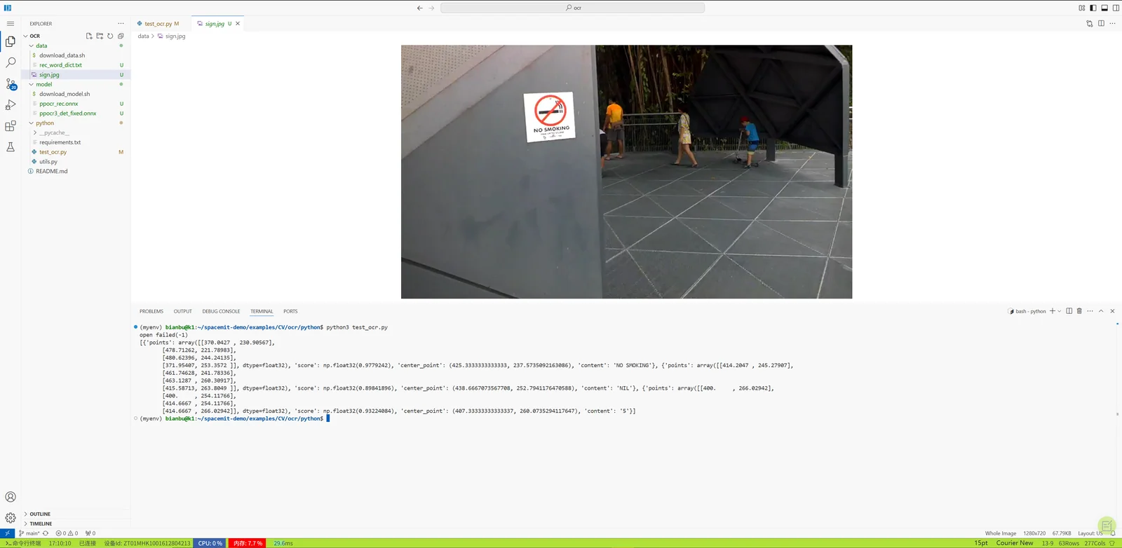Click New File icon in OCR explorer
The image size is (1122, 548).
[x=89, y=36]
